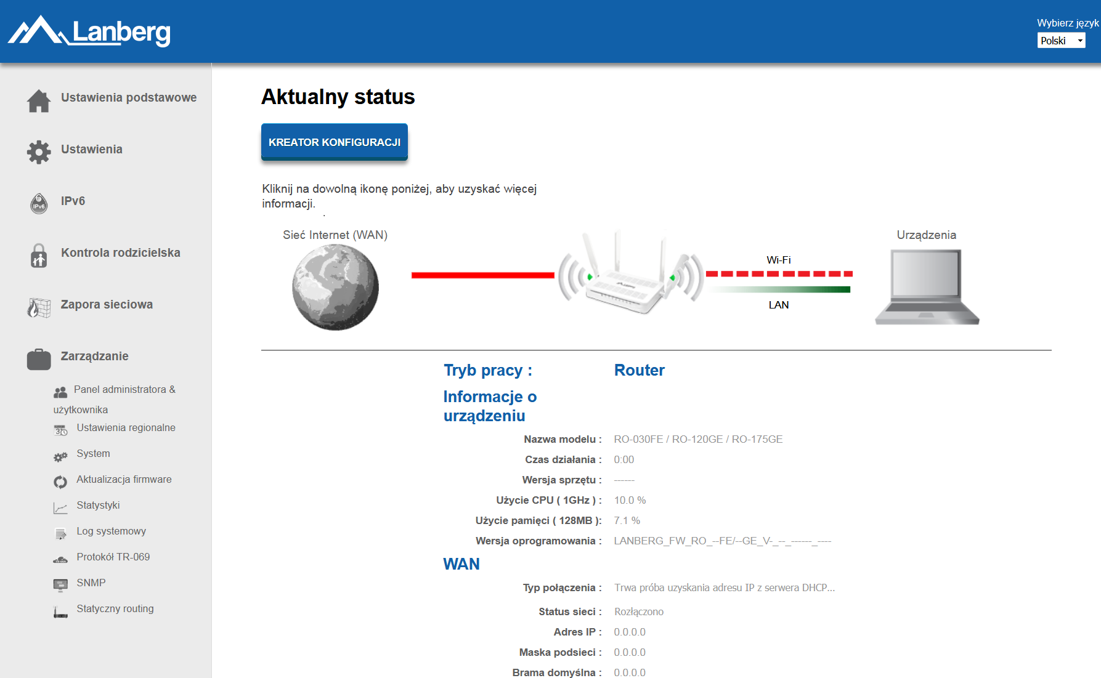Click the house icon for Ustawienia podstawowe
The width and height of the screenshot is (1101, 678).
tap(39, 101)
